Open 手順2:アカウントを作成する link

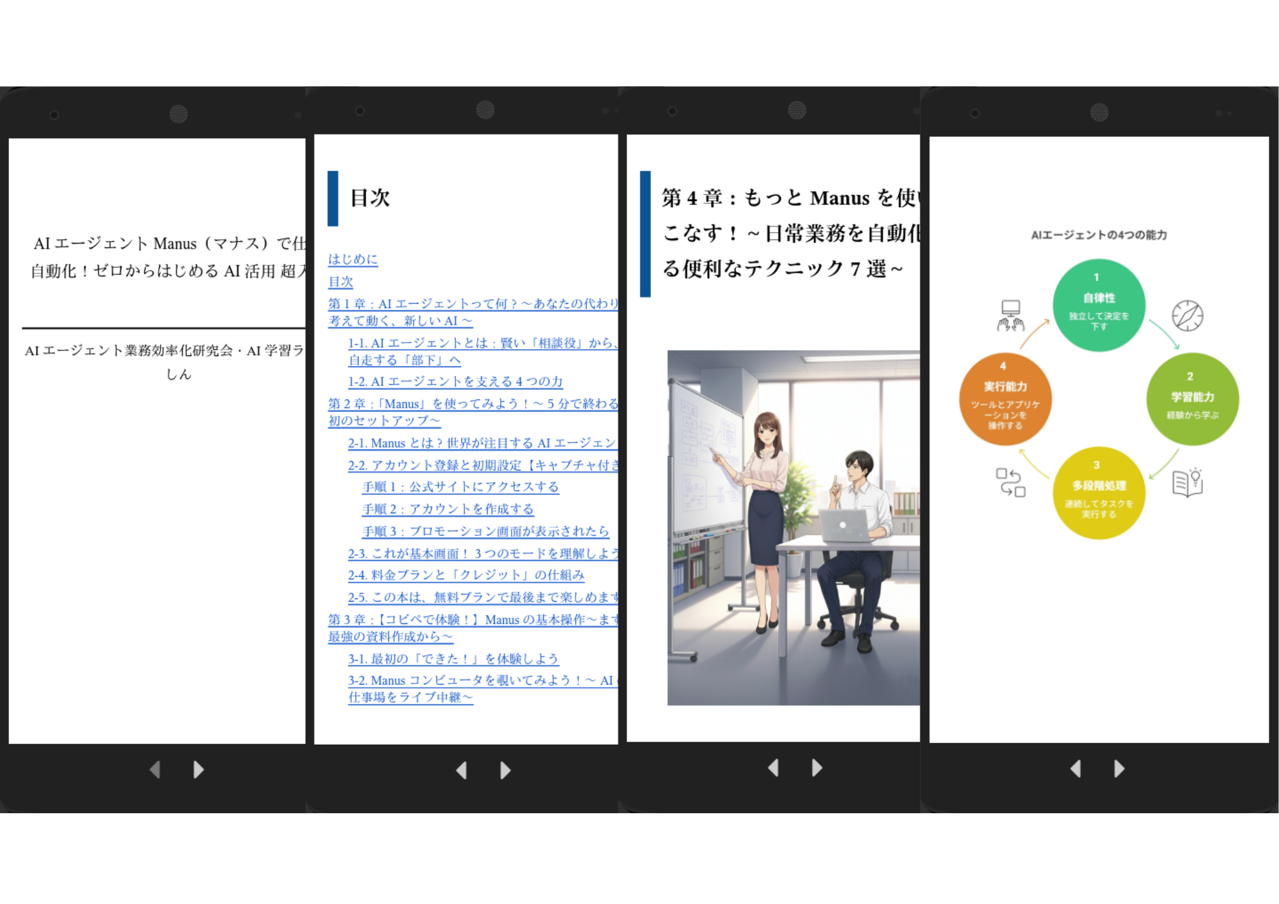click(448, 510)
